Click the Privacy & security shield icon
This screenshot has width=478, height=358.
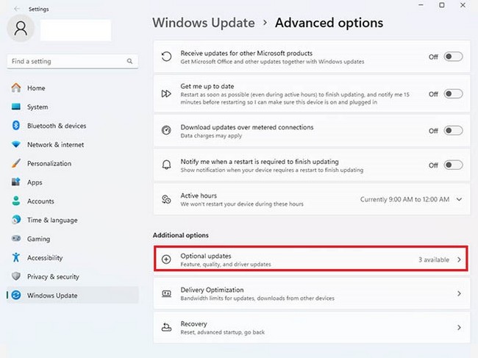tap(16, 276)
